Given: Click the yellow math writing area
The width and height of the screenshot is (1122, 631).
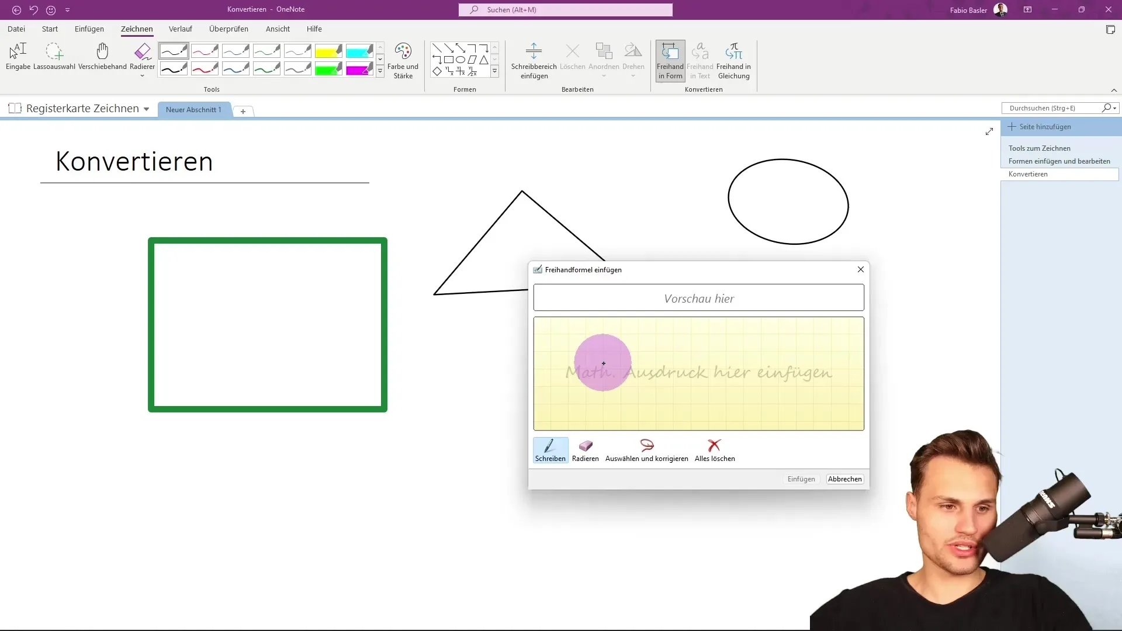Looking at the screenshot, I should click(x=698, y=374).
